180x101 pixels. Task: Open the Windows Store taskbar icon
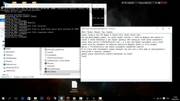pos(29,98)
